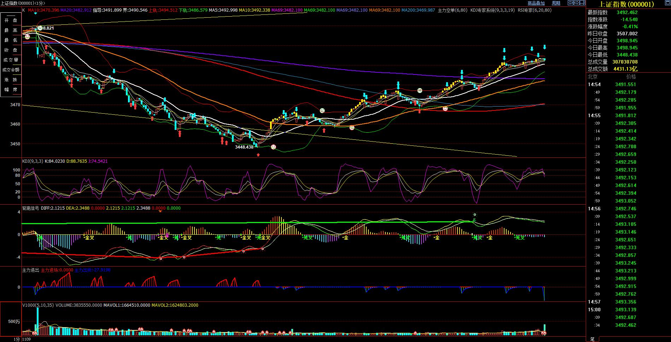
Task: Click the house icon on last volume bar
Action: pyautogui.click(x=544, y=333)
